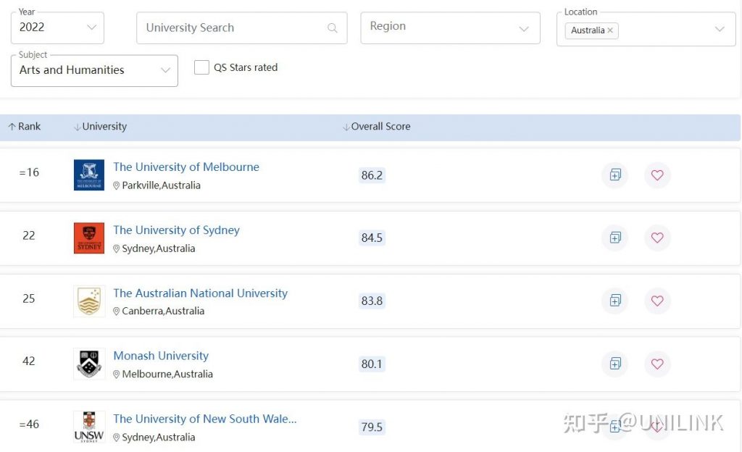Favorite Australian National University with heart icon
Image resolution: width=742 pixels, height=452 pixels.
pos(657,300)
